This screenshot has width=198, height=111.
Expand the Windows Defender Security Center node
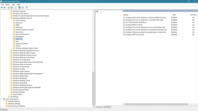coord(9,55)
